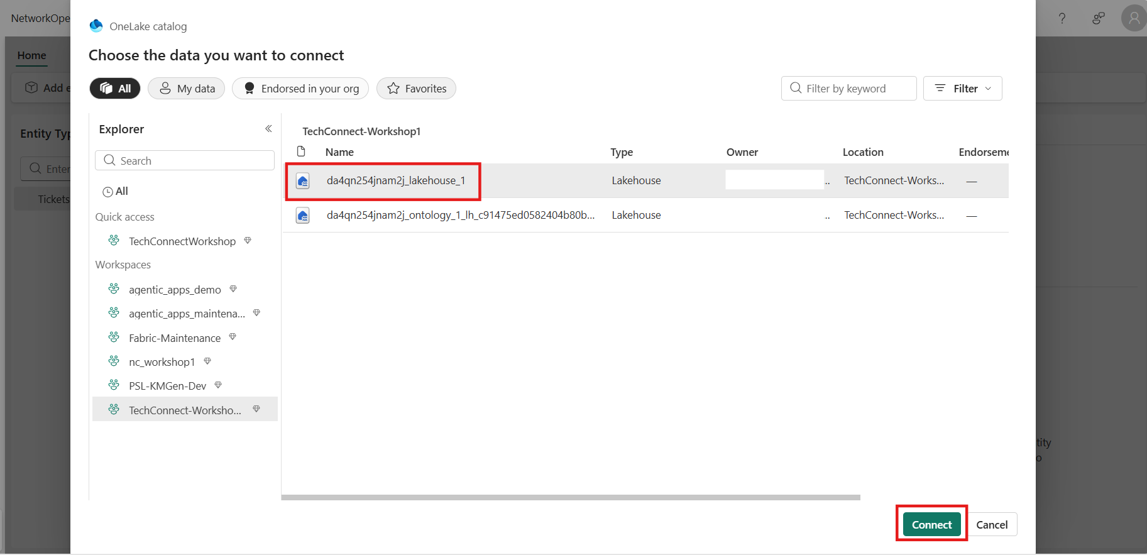1147x555 pixels.
Task: Click the Filter by keyword field
Action: pyautogui.click(x=848, y=89)
